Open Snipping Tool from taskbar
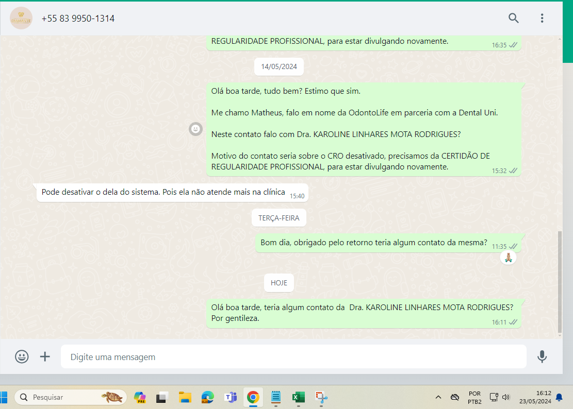Viewport: 573px width, 409px height. [321, 397]
